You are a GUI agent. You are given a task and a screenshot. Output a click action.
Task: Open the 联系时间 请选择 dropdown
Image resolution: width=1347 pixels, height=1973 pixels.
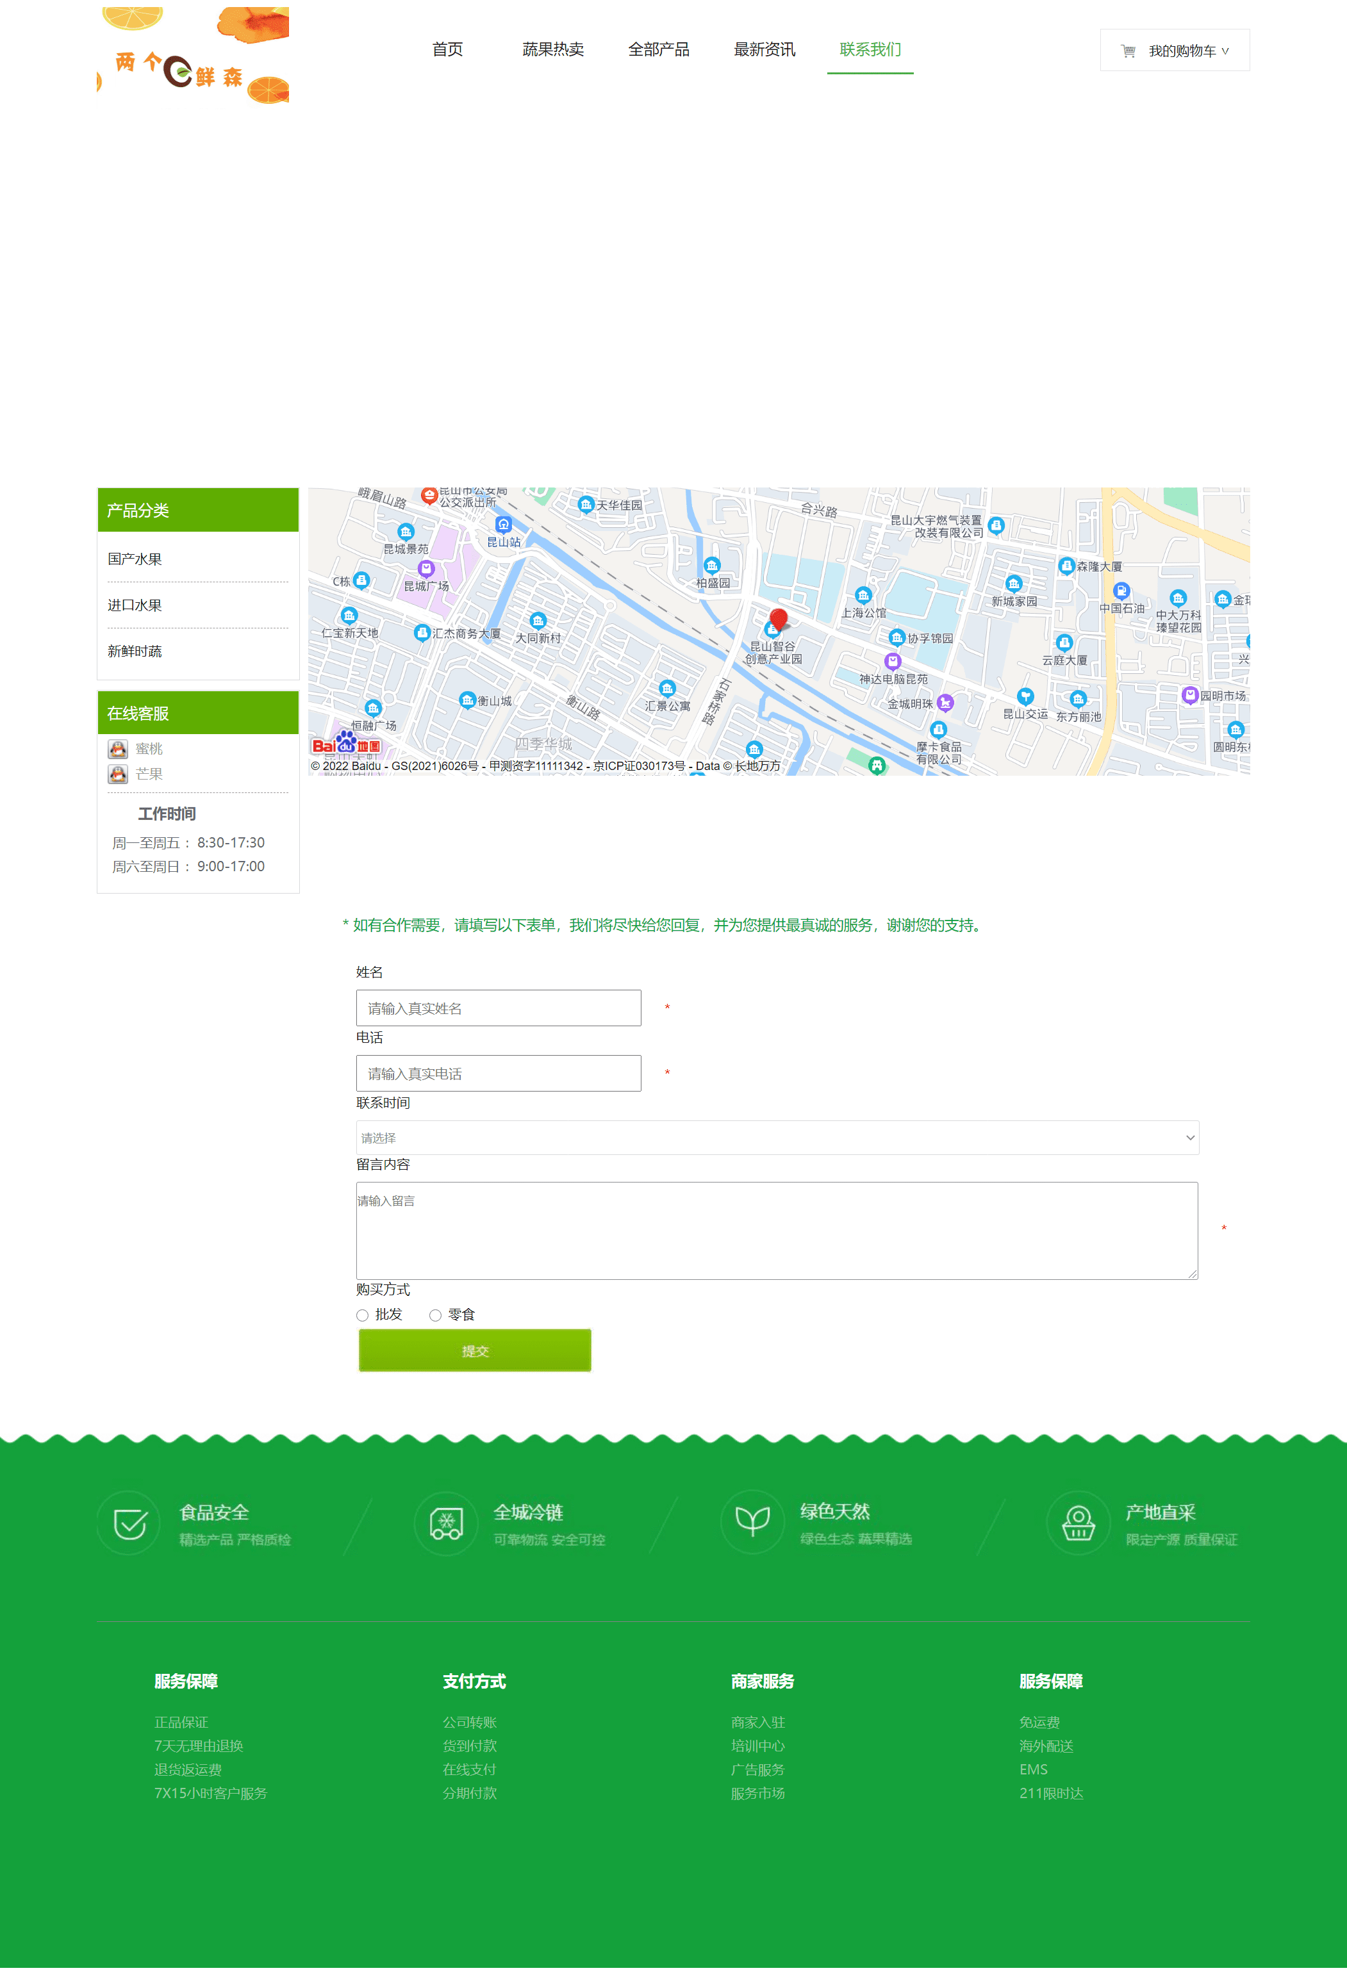776,1138
